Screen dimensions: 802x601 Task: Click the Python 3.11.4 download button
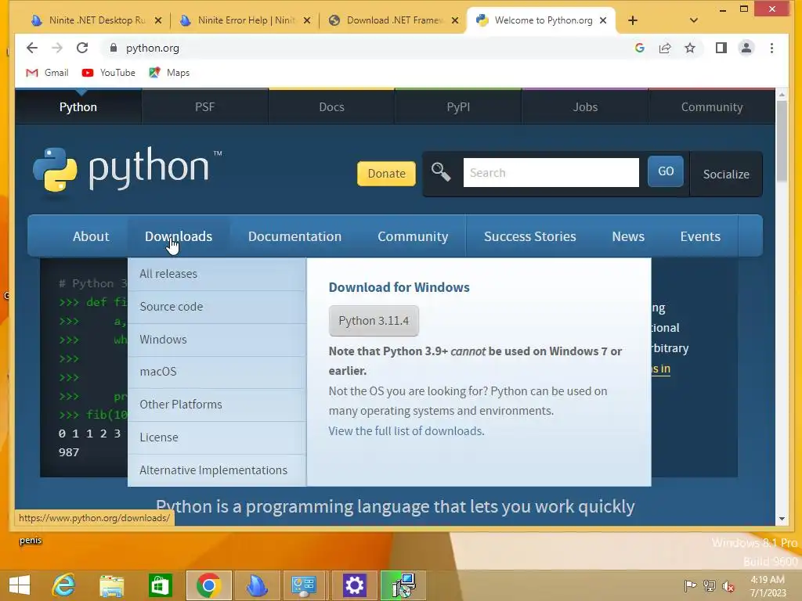pos(374,321)
